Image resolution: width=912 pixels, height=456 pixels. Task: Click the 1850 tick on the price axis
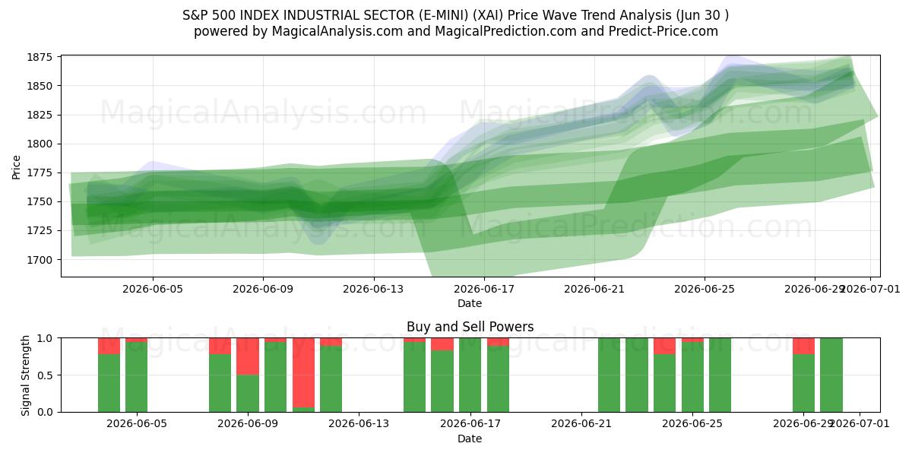pos(40,86)
